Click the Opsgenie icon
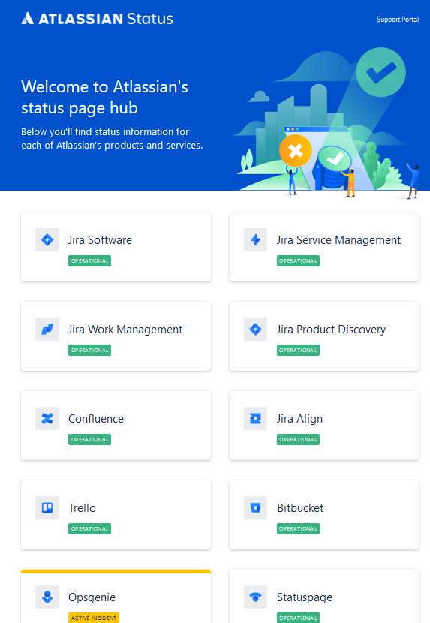Image resolution: width=430 pixels, height=623 pixels. [x=47, y=597]
